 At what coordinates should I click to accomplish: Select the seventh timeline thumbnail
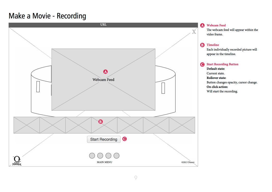[x=182, y=125]
